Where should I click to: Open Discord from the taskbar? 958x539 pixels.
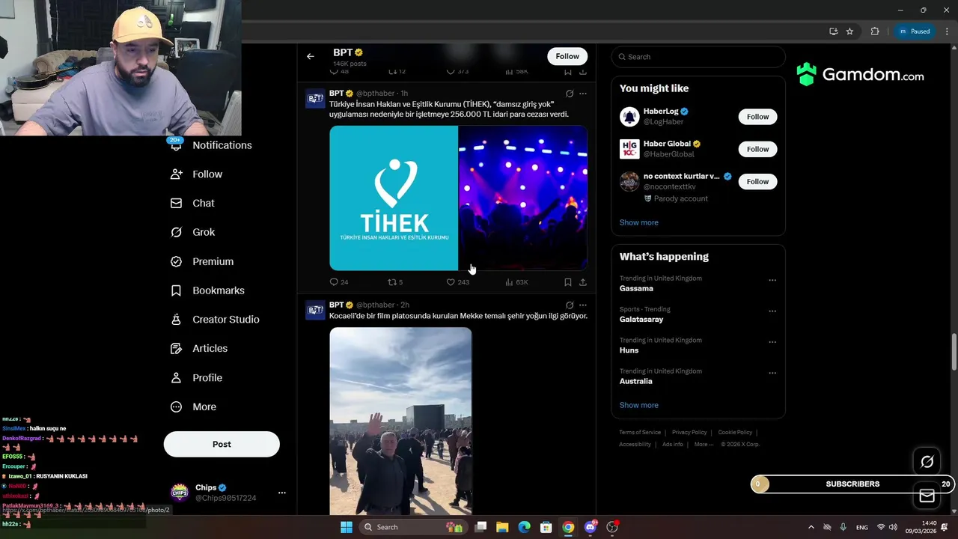pyautogui.click(x=591, y=527)
